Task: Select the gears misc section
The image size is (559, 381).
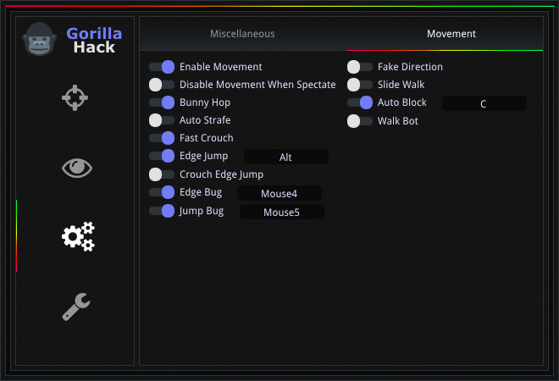Action: (x=78, y=236)
